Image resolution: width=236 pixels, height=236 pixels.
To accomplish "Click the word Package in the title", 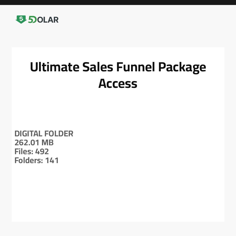I will [x=182, y=67].
